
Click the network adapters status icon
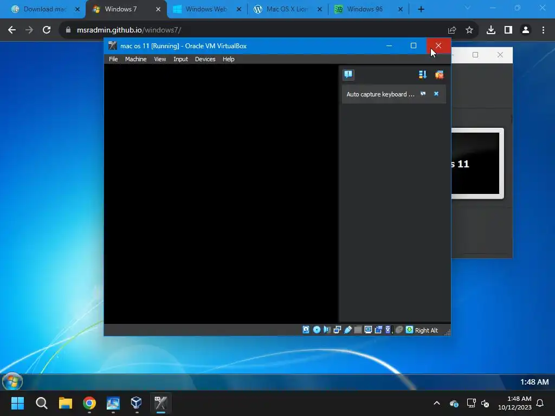pyautogui.click(x=337, y=330)
